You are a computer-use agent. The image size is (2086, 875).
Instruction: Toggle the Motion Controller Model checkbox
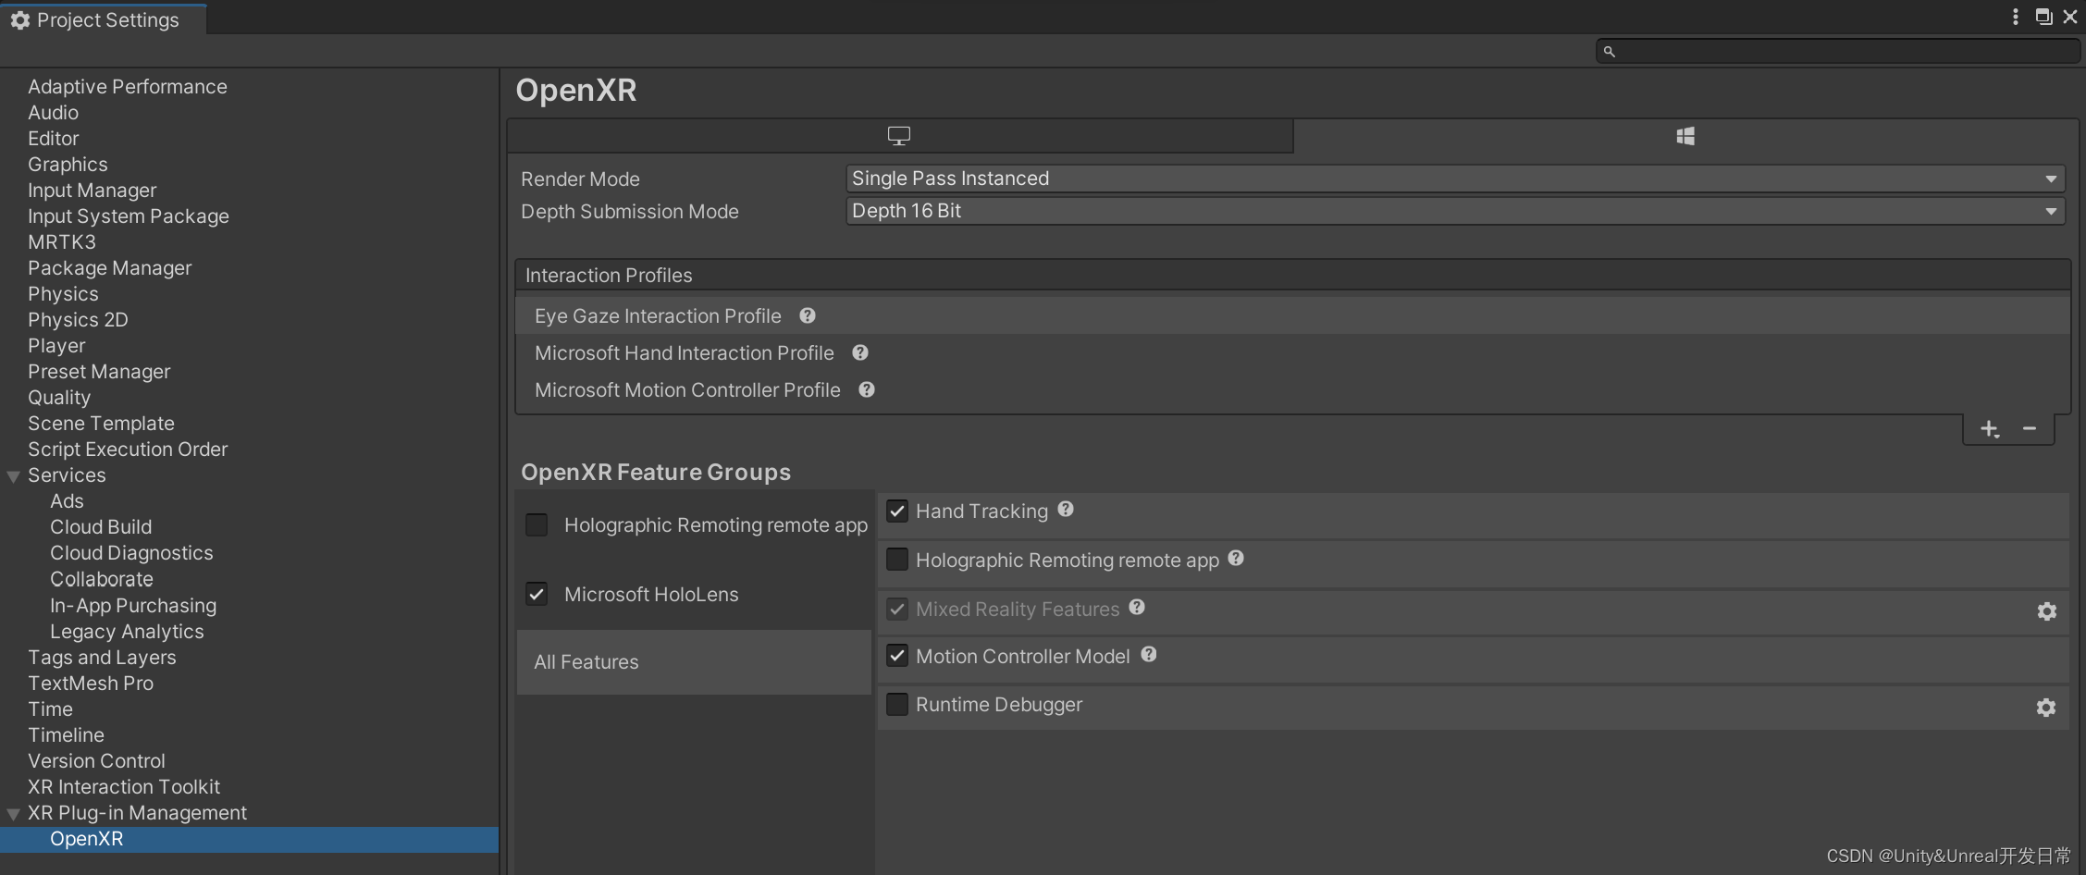click(x=897, y=656)
